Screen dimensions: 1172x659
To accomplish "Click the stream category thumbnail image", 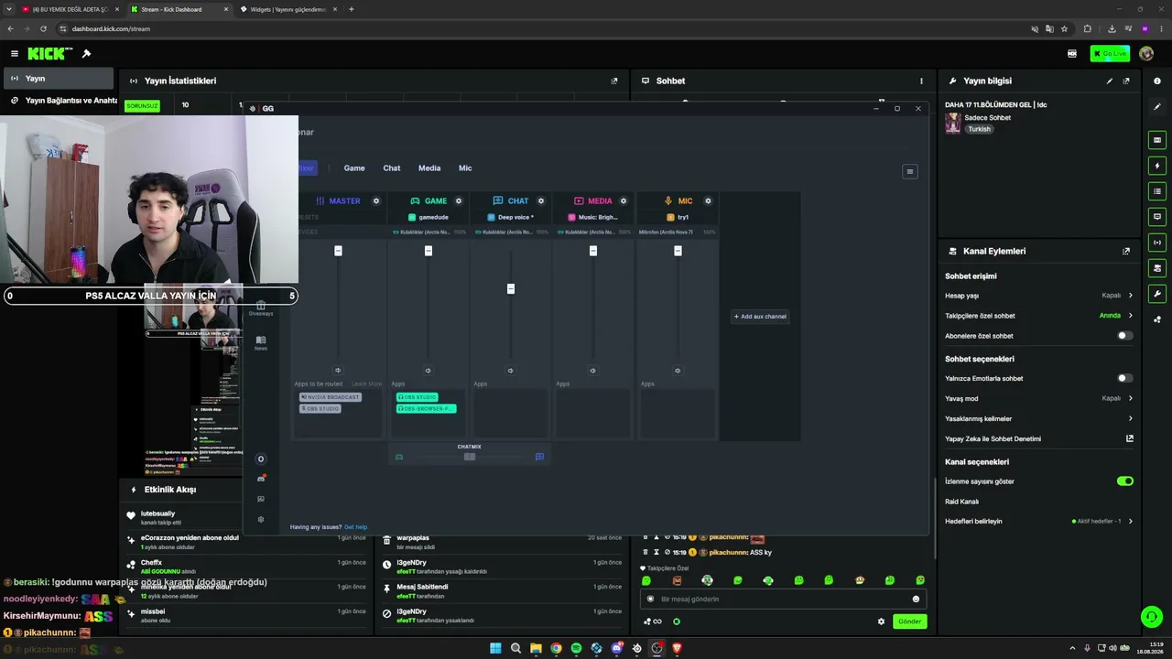I will pyautogui.click(x=953, y=124).
